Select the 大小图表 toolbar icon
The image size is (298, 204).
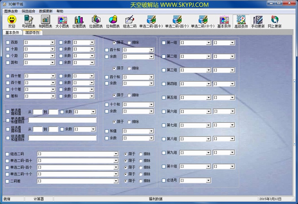[62, 19]
